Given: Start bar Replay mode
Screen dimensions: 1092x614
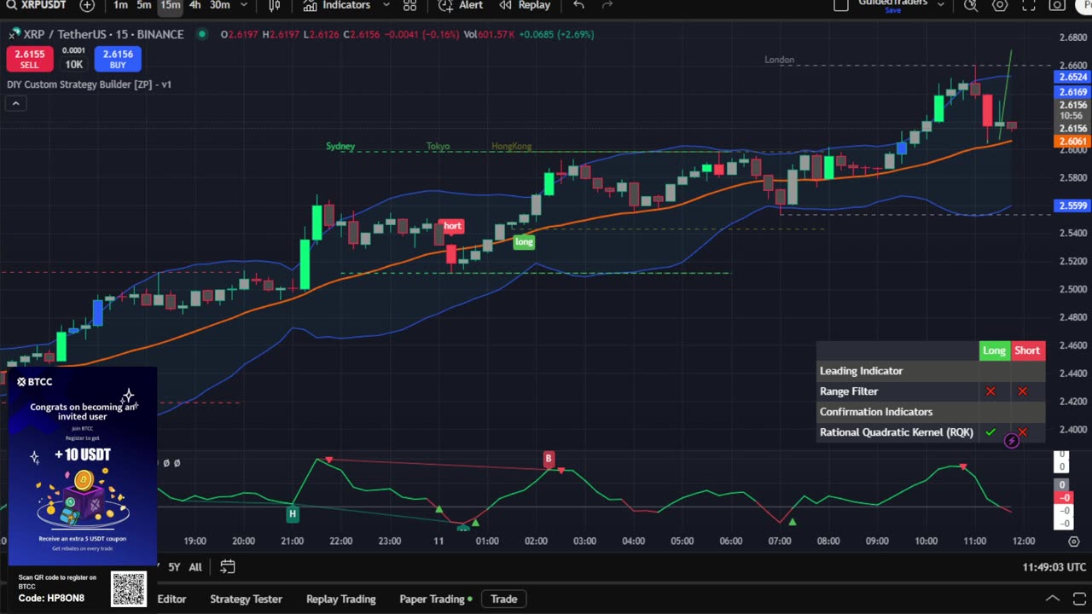Looking at the screenshot, I should click(525, 5).
